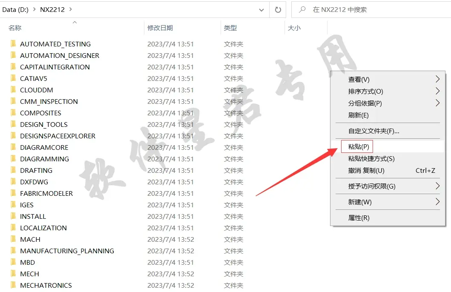Viewport: 451px width, 292px height.
Task: Click the DESIGN_TOOLS folder icon
Action: (x=13, y=124)
